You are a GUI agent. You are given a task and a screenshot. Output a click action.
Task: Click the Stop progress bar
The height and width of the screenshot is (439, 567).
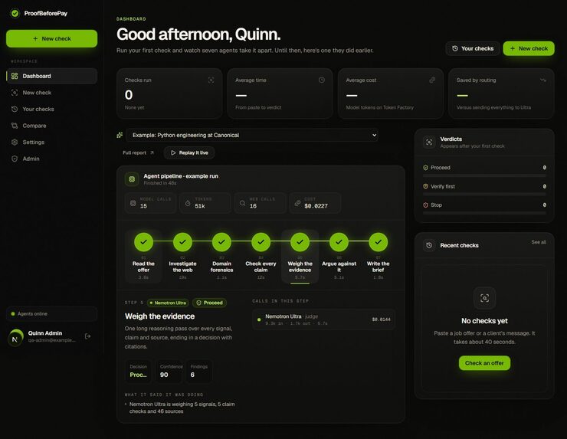tap(484, 213)
